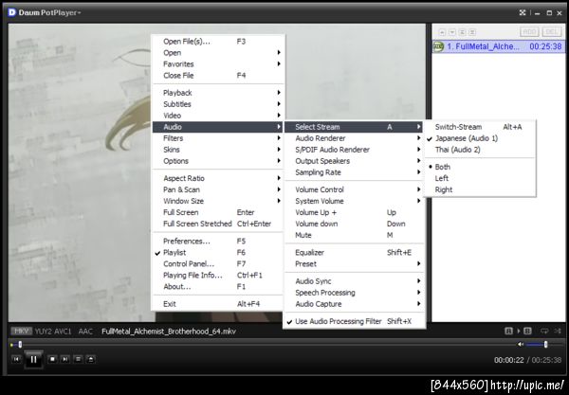Jump to the previous track
569x395 pixels.
tap(17, 359)
